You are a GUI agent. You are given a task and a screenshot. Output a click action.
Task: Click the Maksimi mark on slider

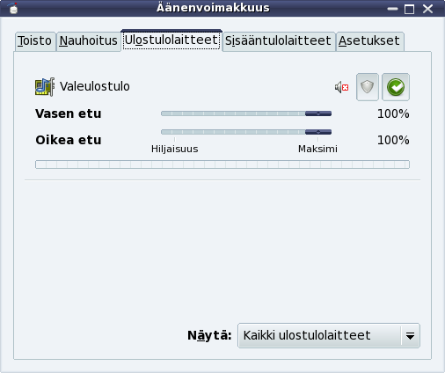tap(317, 149)
